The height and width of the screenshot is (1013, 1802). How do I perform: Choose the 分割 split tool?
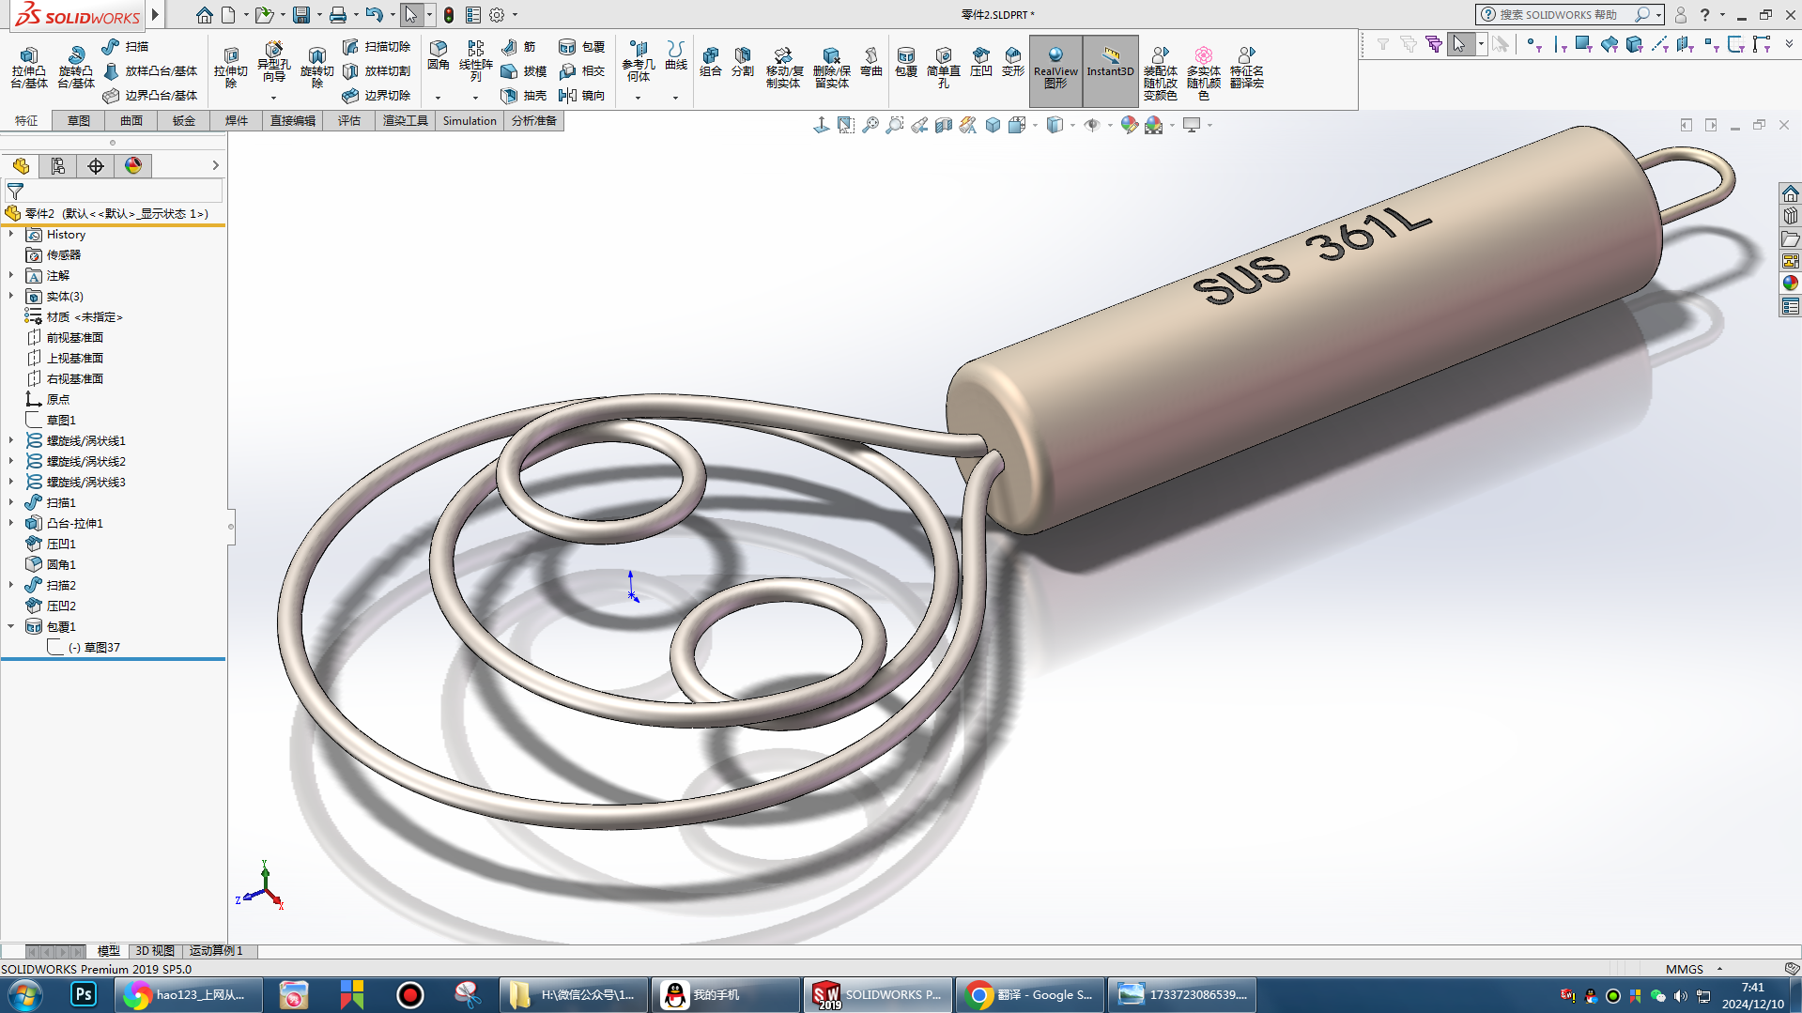[x=743, y=62]
